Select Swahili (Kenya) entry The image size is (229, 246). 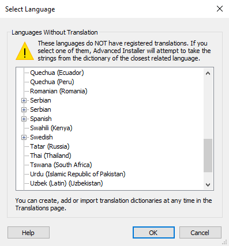tap(51, 128)
